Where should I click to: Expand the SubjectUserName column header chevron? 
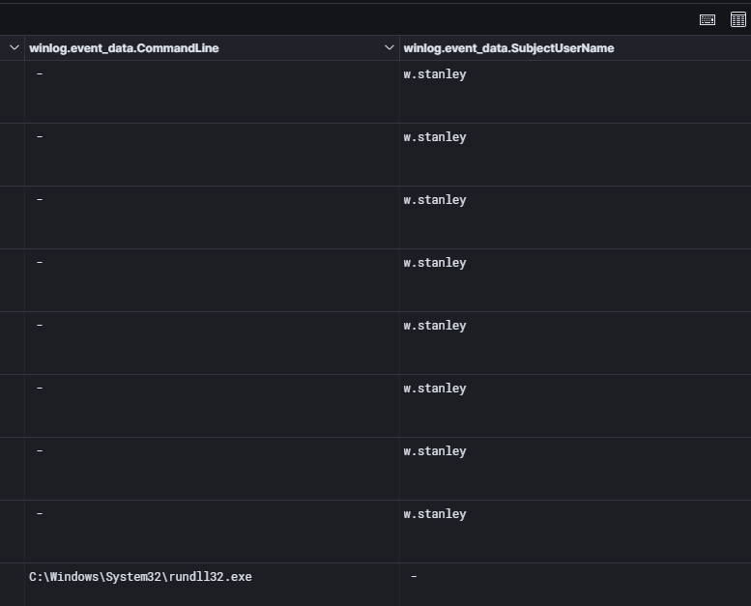(x=390, y=48)
